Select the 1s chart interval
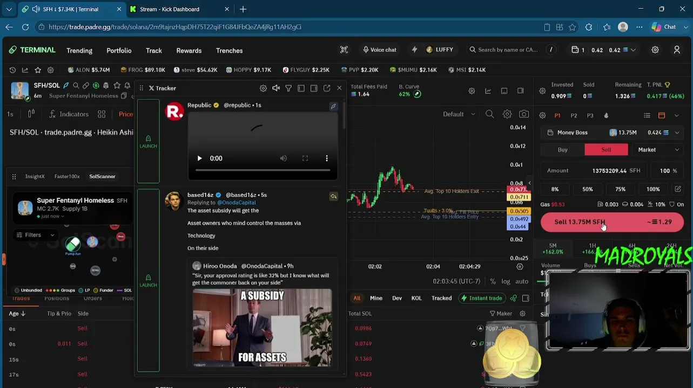 [x=10, y=114]
